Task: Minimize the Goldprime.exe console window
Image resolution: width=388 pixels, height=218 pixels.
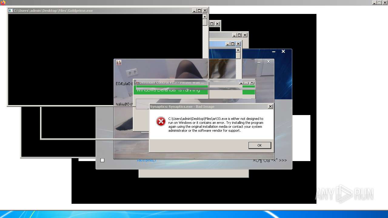Action: [194, 11]
